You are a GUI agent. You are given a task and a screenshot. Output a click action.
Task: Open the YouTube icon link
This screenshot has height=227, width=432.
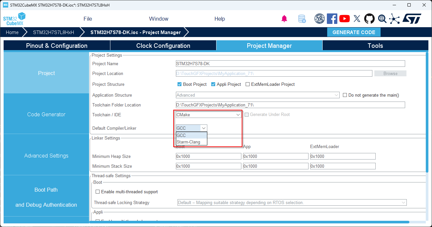pyautogui.click(x=344, y=19)
